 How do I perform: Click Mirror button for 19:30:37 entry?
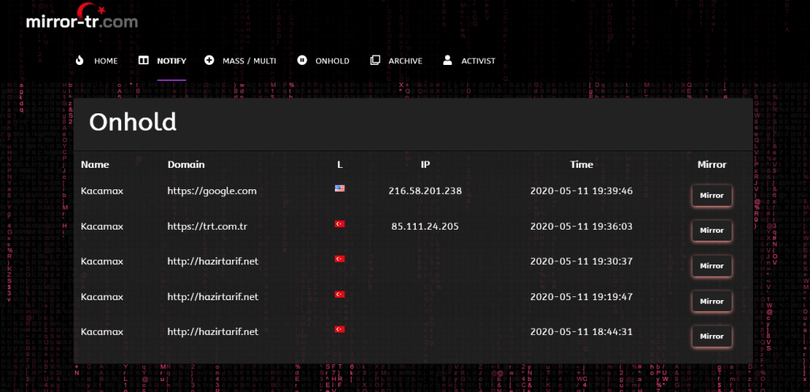711,266
